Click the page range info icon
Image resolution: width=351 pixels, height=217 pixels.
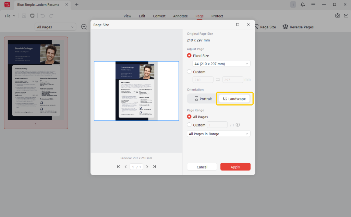(x=238, y=125)
